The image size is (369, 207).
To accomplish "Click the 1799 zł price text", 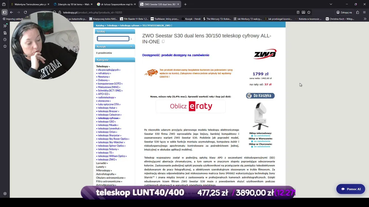I will pyautogui.click(x=260, y=74).
